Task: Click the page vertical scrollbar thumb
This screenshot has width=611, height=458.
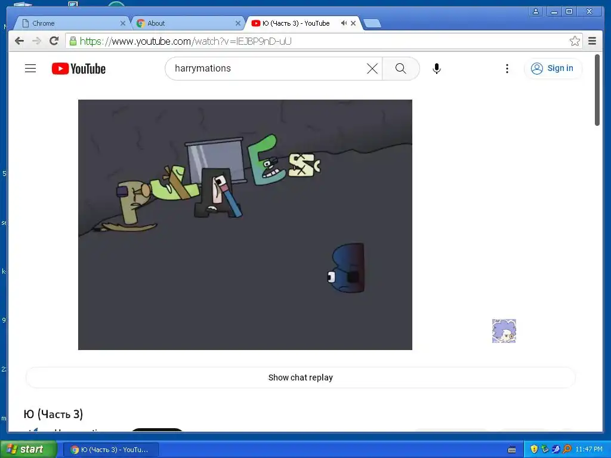Action: click(597, 91)
